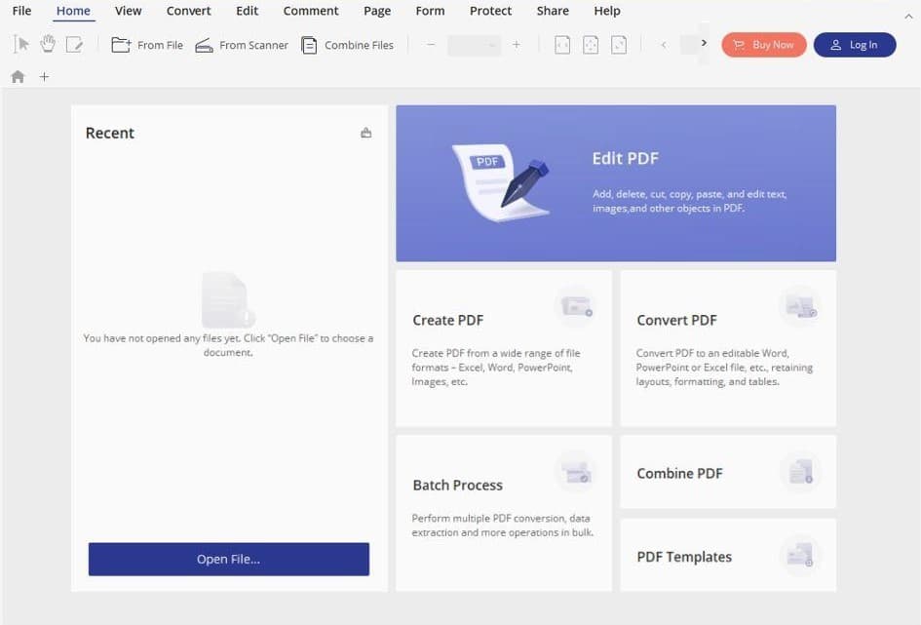Open the PDF Templates card
The height and width of the screenshot is (625, 921).
click(x=728, y=555)
